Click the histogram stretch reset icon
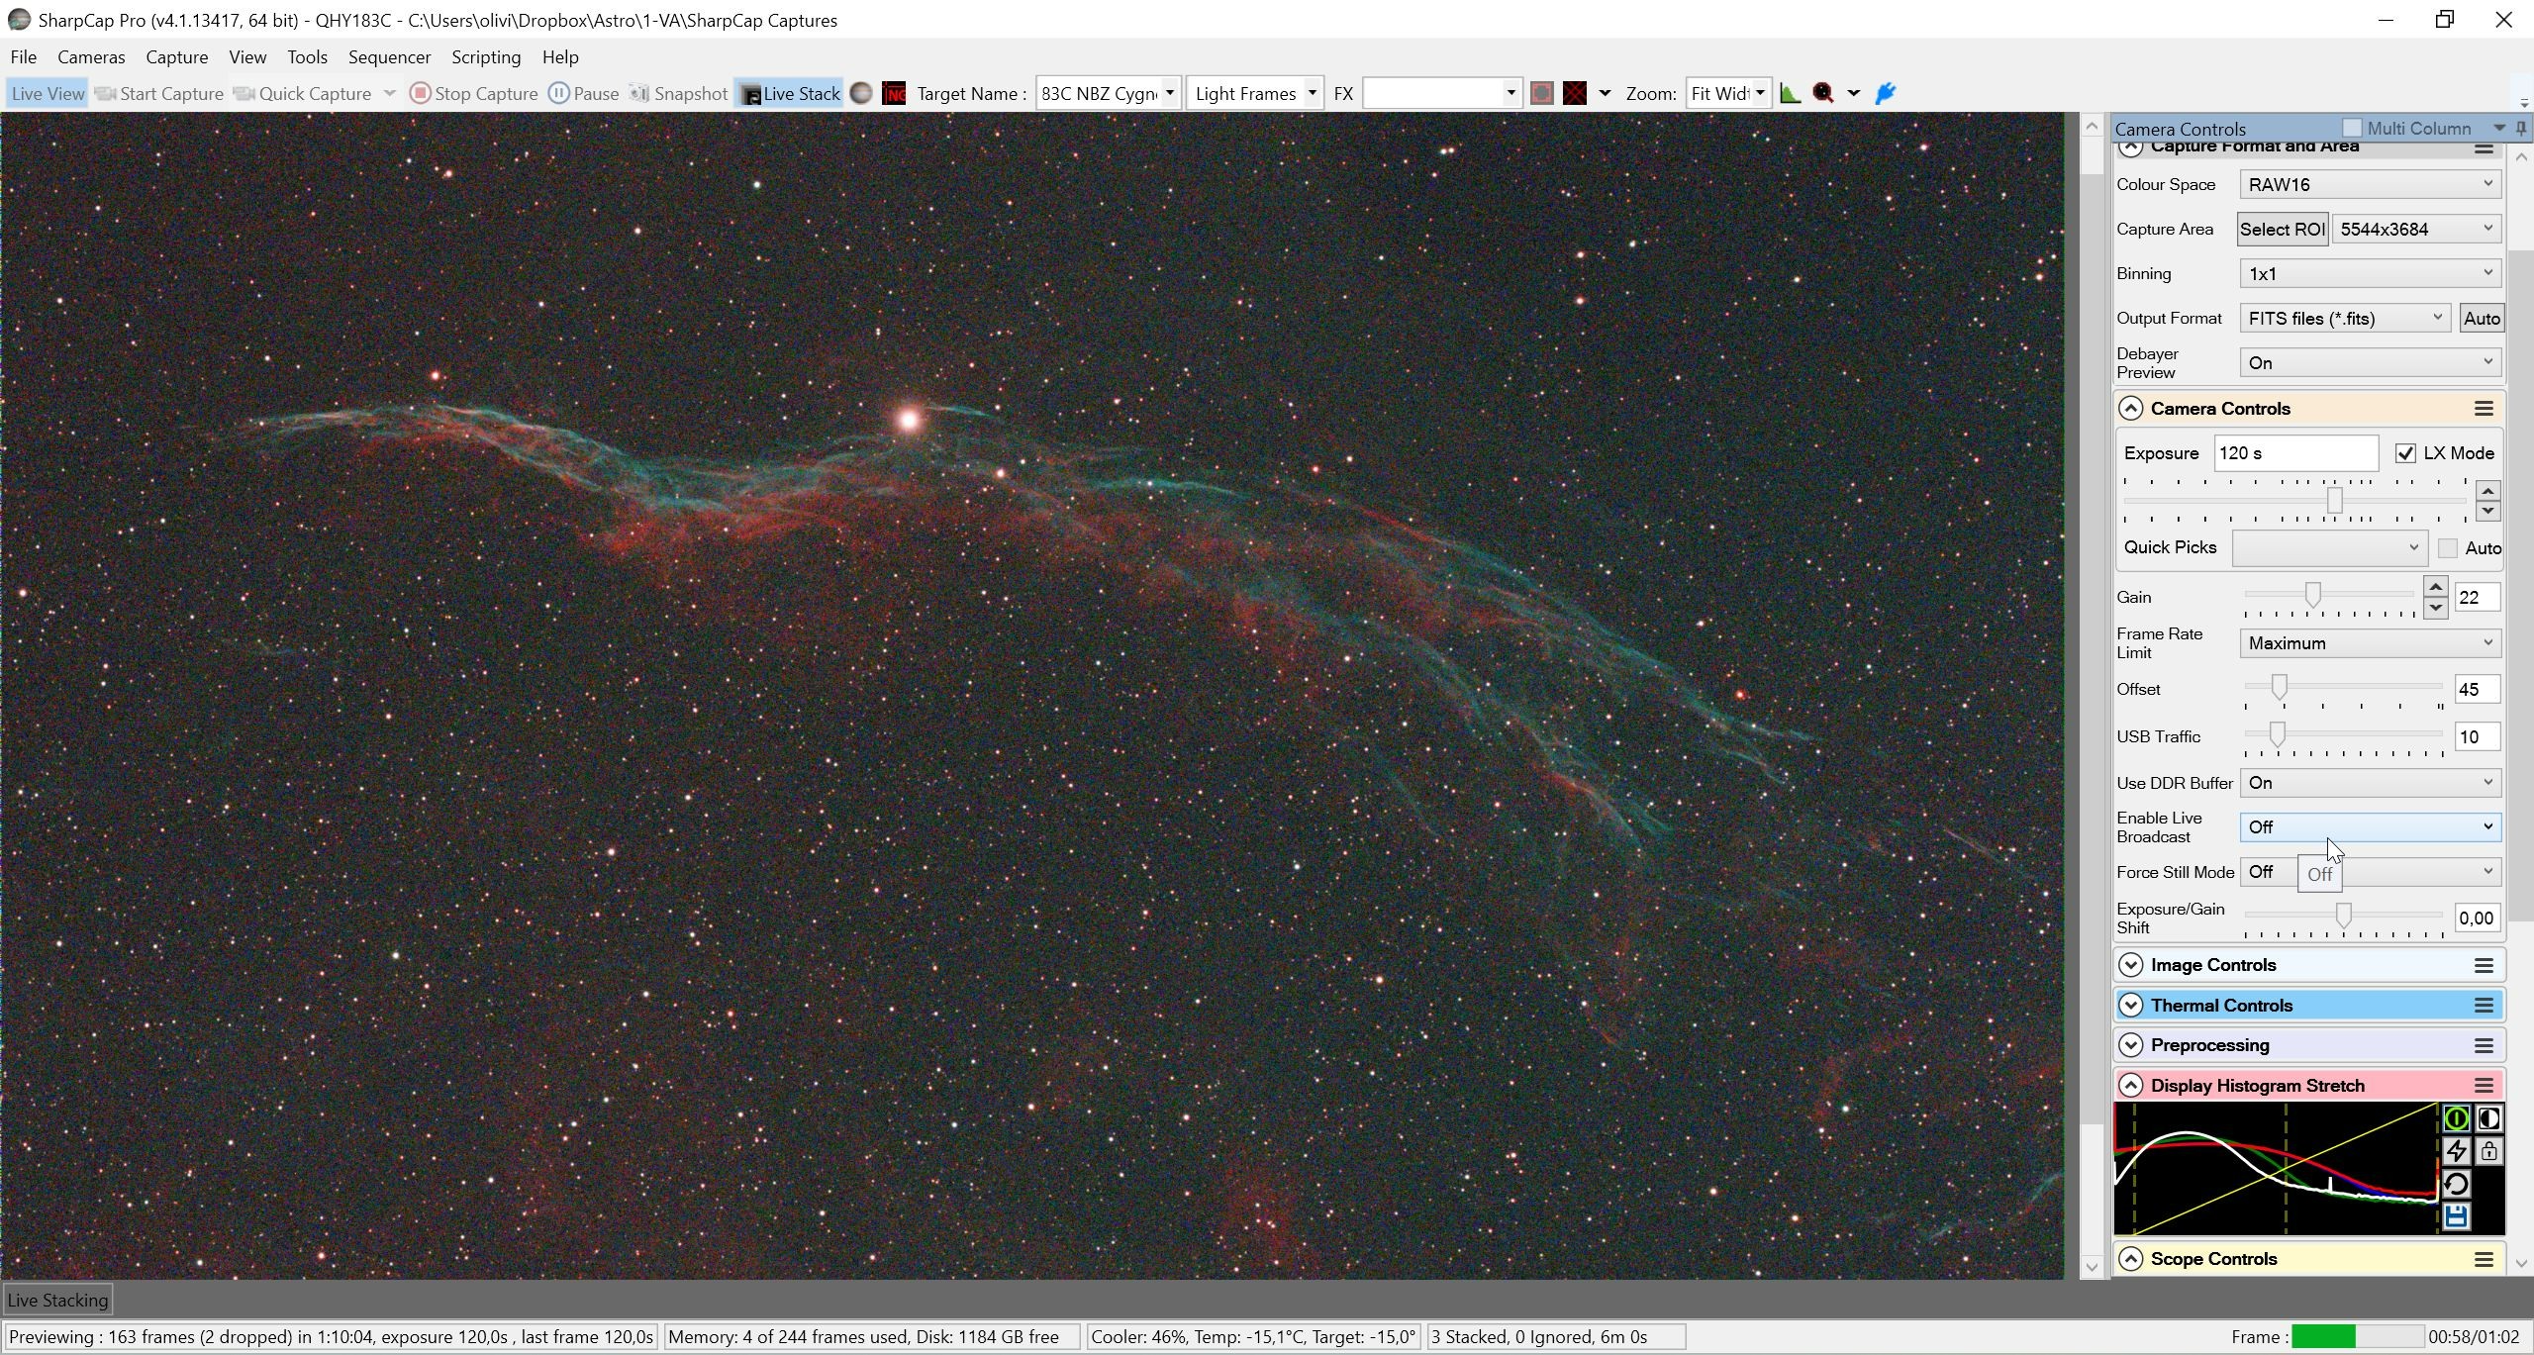 2456,1184
